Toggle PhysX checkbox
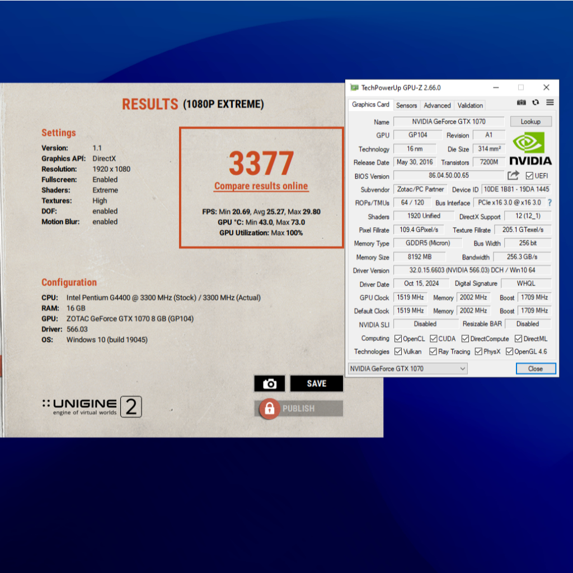Image resolution: width=573 pixels, height=573 pixels. click(x=478, y=351)
